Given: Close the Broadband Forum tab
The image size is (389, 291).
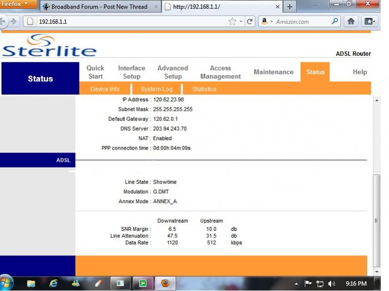Looking at the screenshot, I should (156, 7).
